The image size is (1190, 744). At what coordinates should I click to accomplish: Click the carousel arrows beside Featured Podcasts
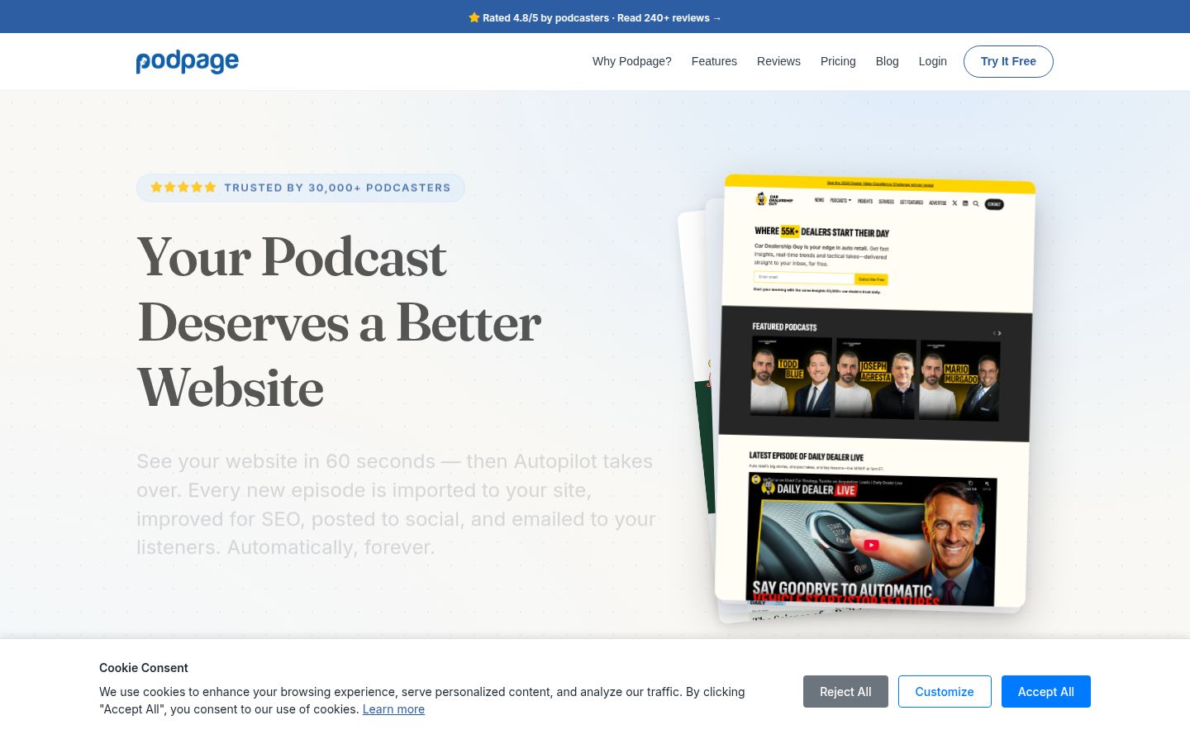997,333
